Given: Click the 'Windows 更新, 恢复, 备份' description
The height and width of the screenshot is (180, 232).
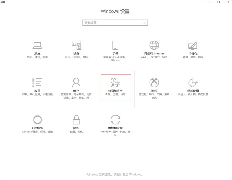Looking at the screenshot, I should coord(115,133).
